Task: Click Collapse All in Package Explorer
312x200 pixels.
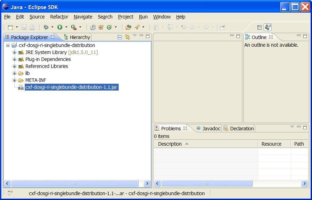Action: pos(120,37)
